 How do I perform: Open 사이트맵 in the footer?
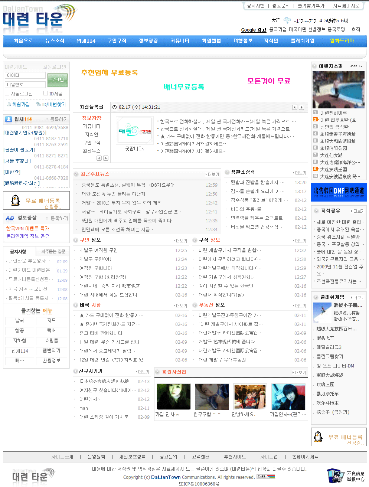click(269, 457)
